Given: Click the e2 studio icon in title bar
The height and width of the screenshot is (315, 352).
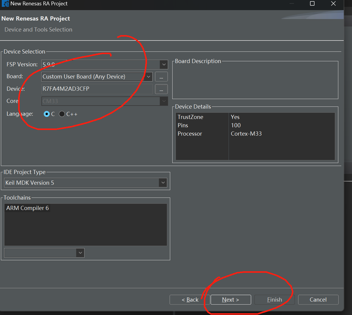Looking at the screenshot, I should pyautogui.click(x=5, y=4).
